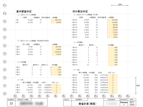Click the DESIGNER label in title block
Image resolution: width=143 pixels, height=107 pixels.
click(111, 100)
